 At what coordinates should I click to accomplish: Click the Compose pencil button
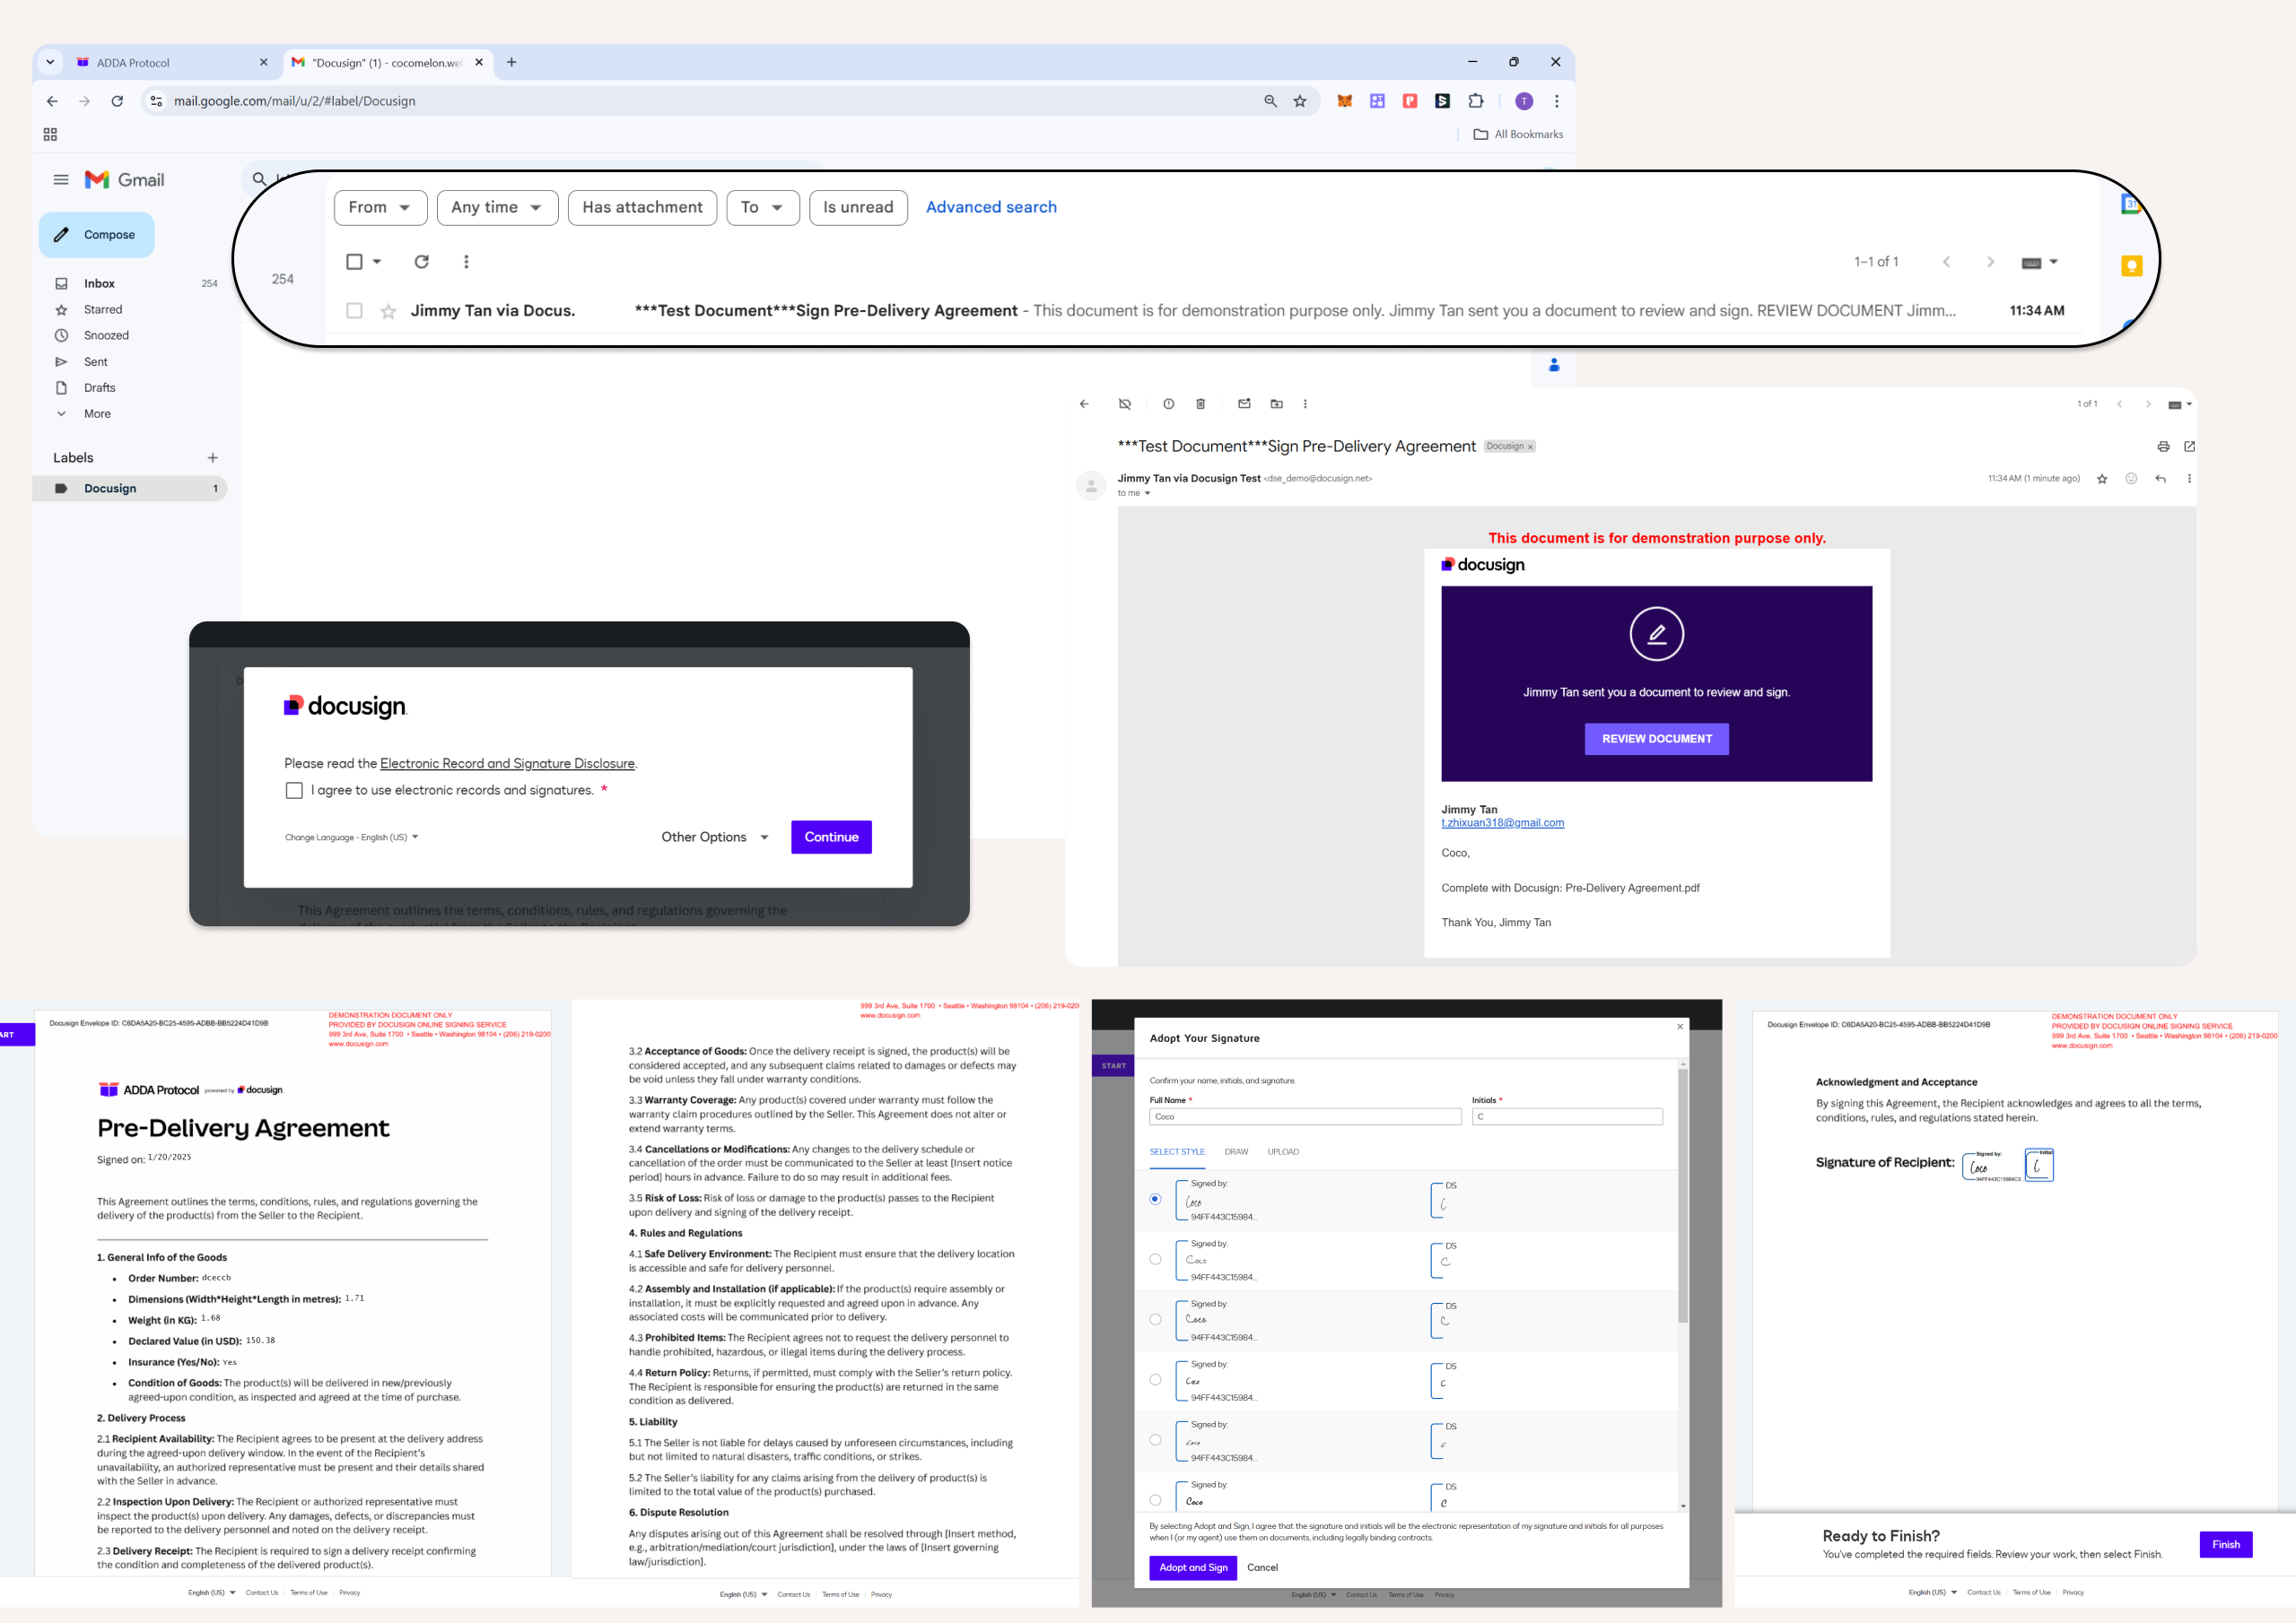point(97,235)
